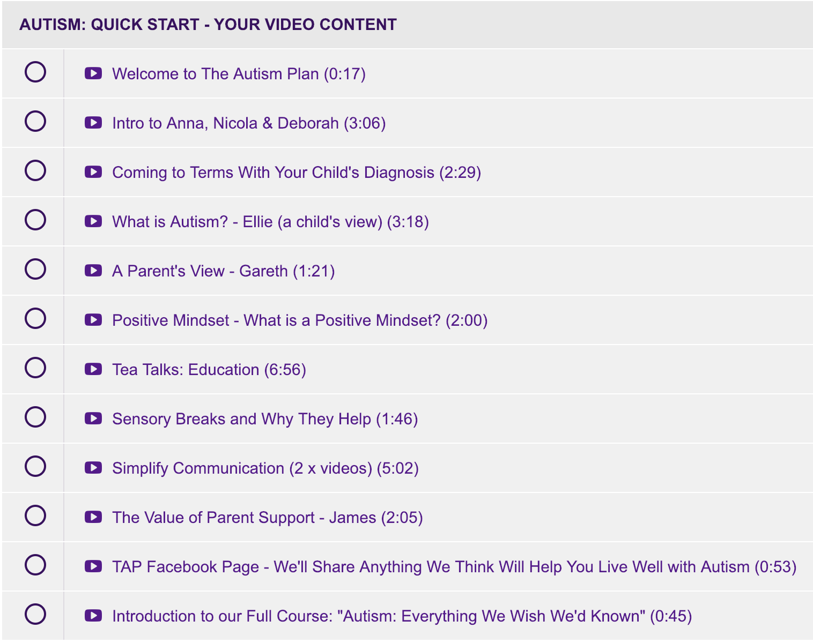The width and height of the screenshot is (813, 643).
Task: Click the video icon beside What is Autism? - Ellie
Action: [x=93, y=221]
